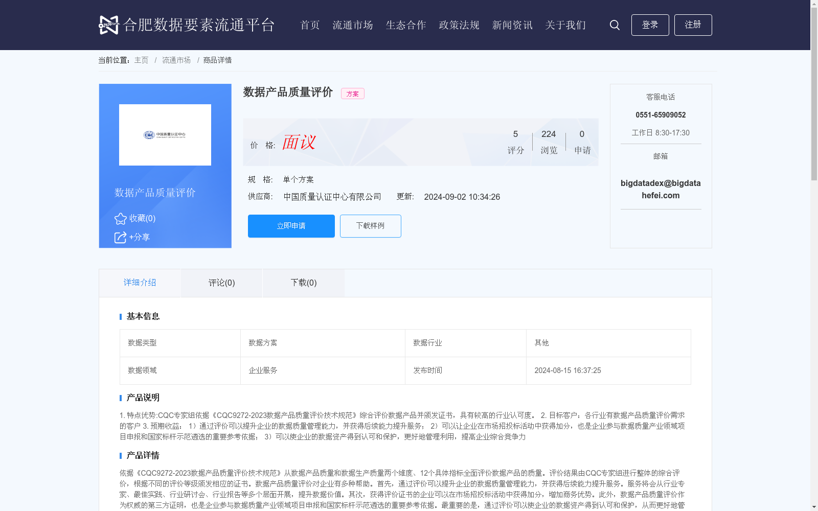Open the CQC product logo thumbnail
Image resolution: width=818 pixels, height=511 pixels.
pyautogui.click(x=165, y=135)
